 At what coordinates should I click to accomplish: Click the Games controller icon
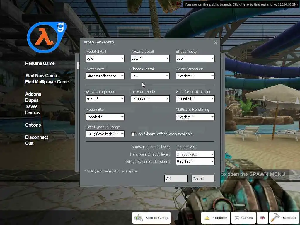tap(237, 218)
